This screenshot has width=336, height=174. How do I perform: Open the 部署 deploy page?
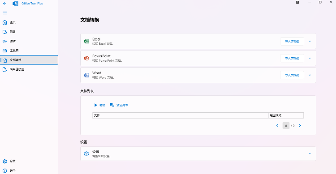point(29,32)
